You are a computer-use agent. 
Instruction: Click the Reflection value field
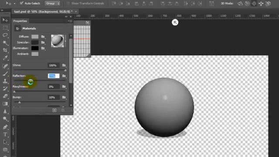pyautogui.click(x=53, y=76)
